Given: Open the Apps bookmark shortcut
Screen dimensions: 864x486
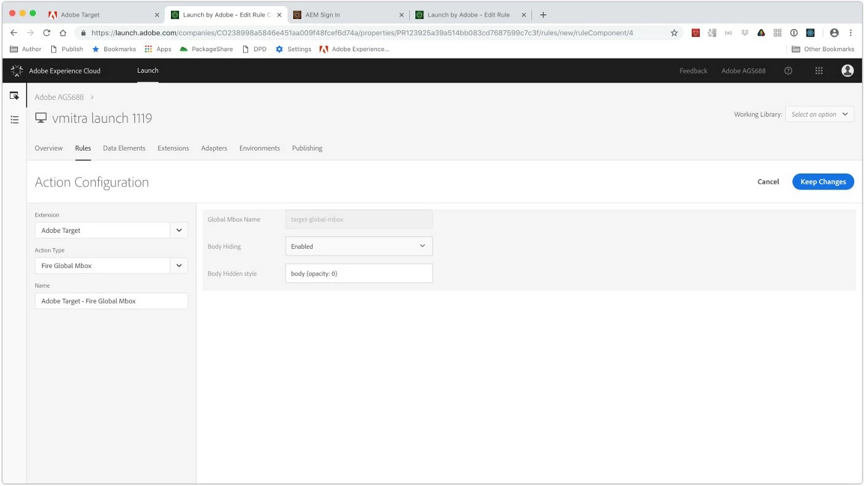Looking at the screenshot, I should [x=158, y=49].
